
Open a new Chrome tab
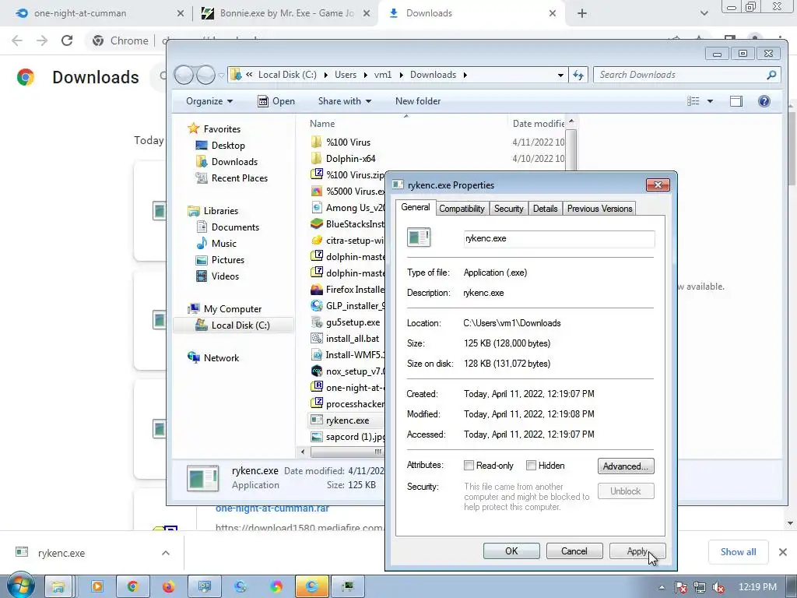[x=582, y=13]
